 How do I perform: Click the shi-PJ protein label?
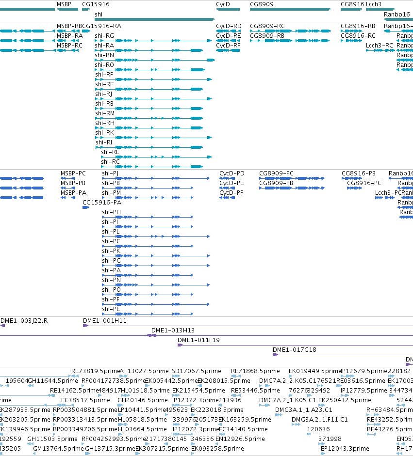point(110,173)
